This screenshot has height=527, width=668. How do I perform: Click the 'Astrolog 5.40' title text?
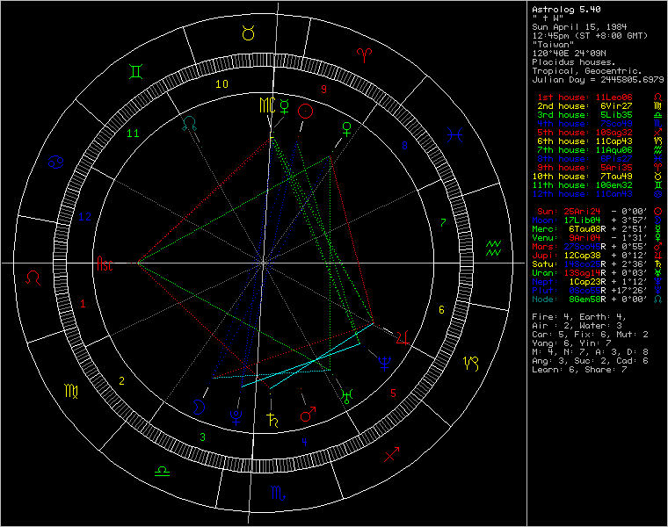[566, 9]
